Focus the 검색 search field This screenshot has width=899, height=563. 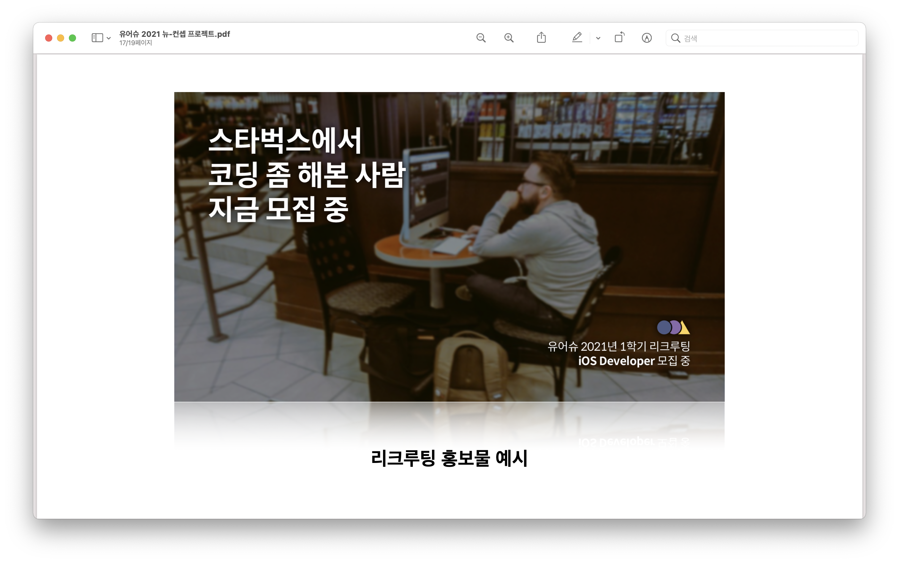click(762, 38)
